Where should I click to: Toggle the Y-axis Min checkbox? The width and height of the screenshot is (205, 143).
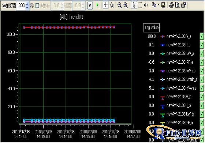[x=37, y=5]
